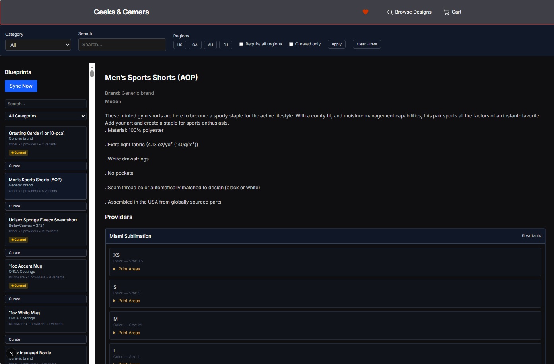Click the round N badge icon
Viewport: 554px width, 364px height.
click(11, 354)
